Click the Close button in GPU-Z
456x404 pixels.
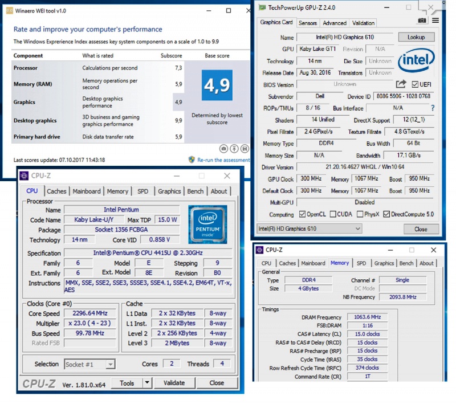pyautogui.click(x=421, y=229)
